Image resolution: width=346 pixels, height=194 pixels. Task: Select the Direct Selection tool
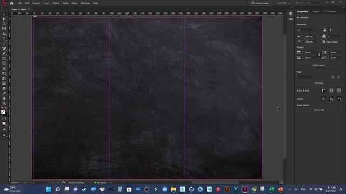tap(4, 19)
